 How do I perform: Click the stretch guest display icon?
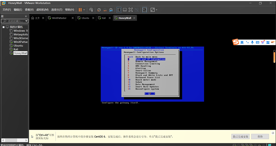coord(153,10)
